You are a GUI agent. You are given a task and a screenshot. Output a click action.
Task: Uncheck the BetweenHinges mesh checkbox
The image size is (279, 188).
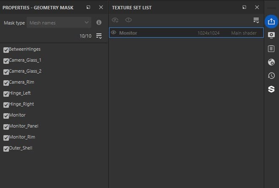(6, 49)
